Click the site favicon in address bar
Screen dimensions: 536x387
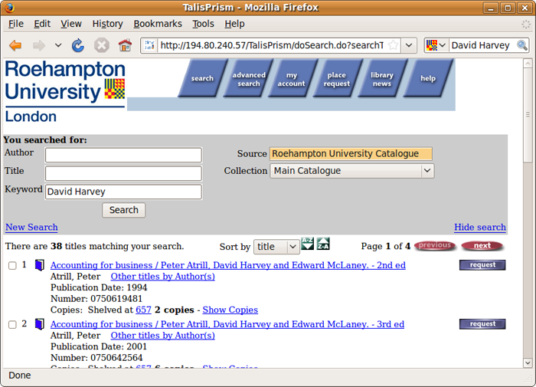(149, 45)
